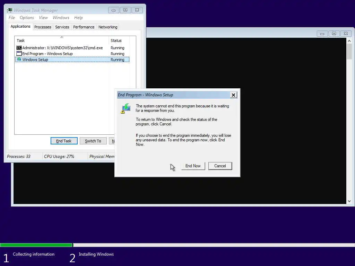355x266 pixels.
Task: Close the command prompt window
Action: tap(346, 34)
